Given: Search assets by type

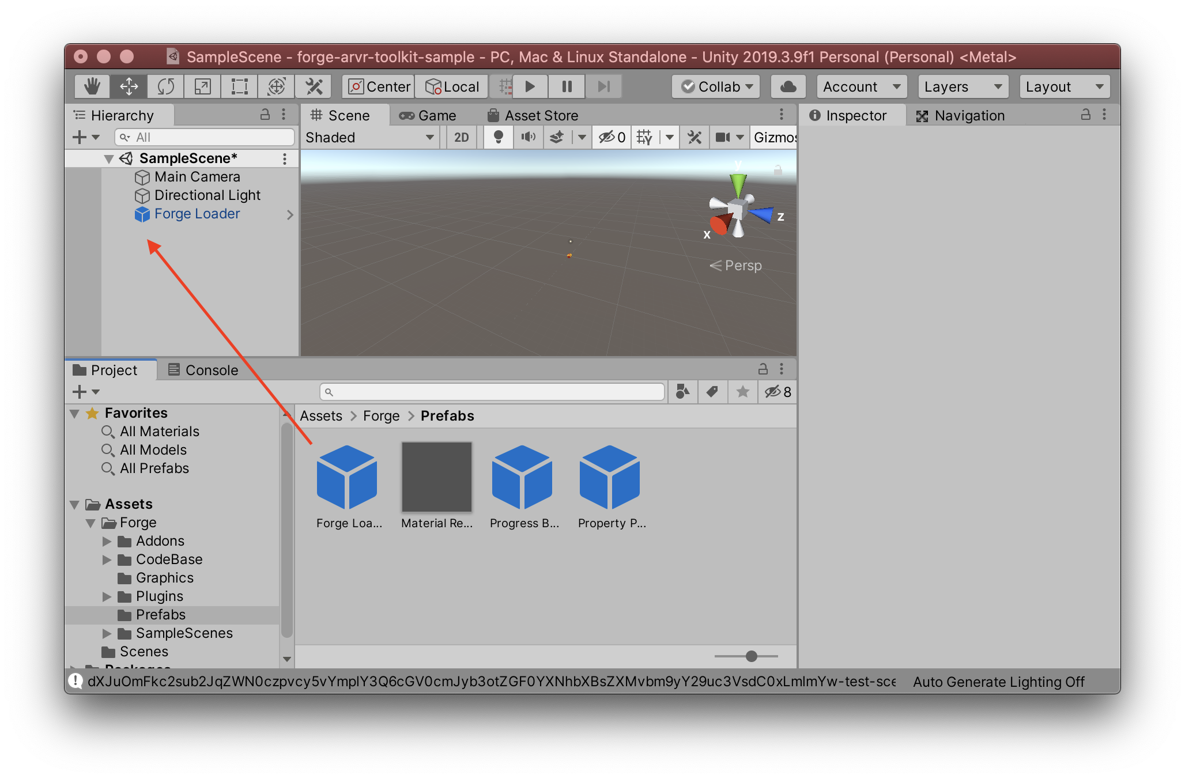Looking at the screenshot, I should point(682,392).
